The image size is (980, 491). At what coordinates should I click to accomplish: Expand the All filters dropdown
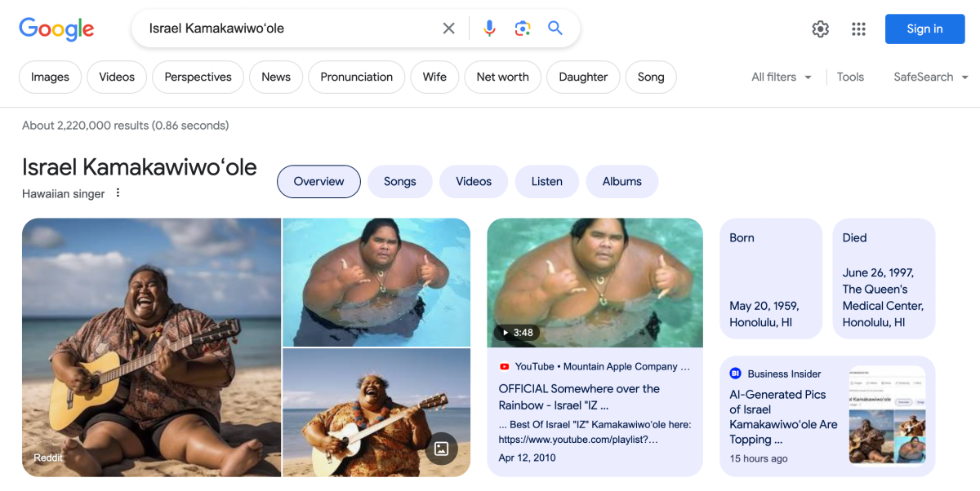(782, 77)
